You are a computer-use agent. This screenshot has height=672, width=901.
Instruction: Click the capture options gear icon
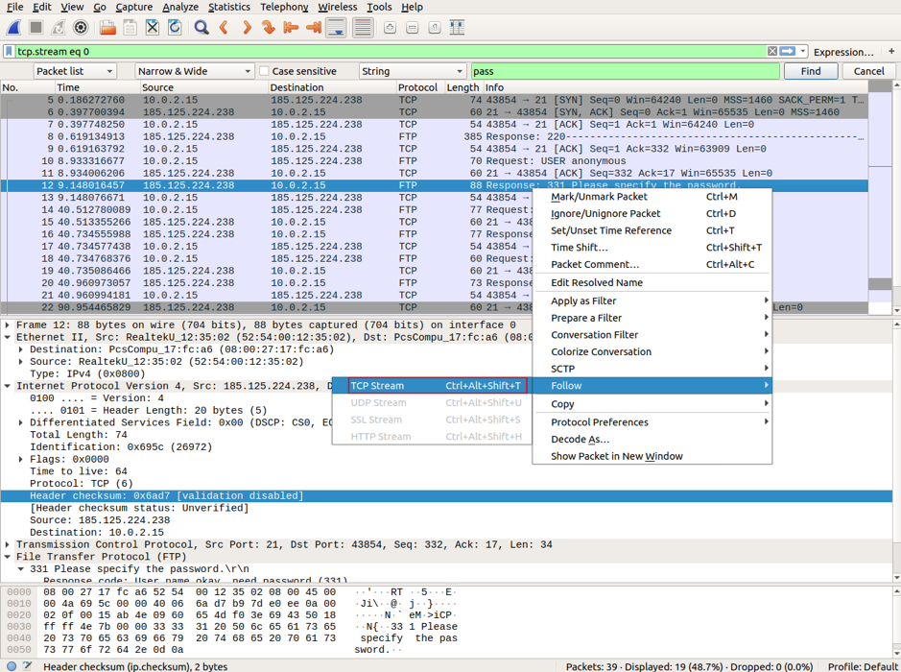pyautogui.click(x=81, y=28)
